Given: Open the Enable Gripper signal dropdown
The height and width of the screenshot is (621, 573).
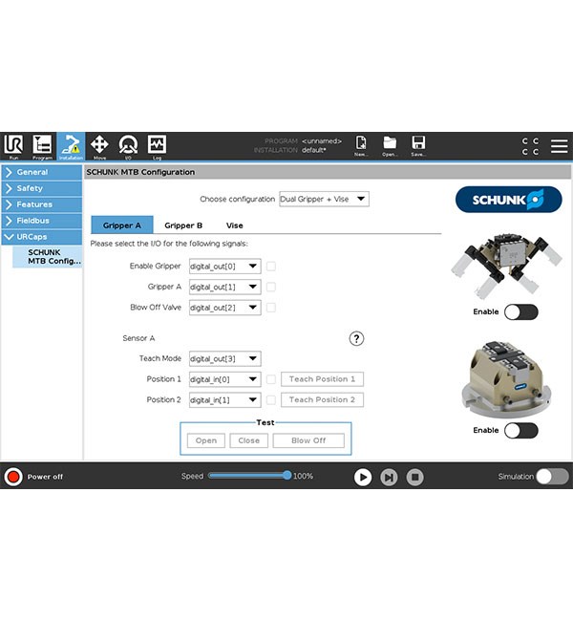Looking at the screenshot, I should pos(225,267).
